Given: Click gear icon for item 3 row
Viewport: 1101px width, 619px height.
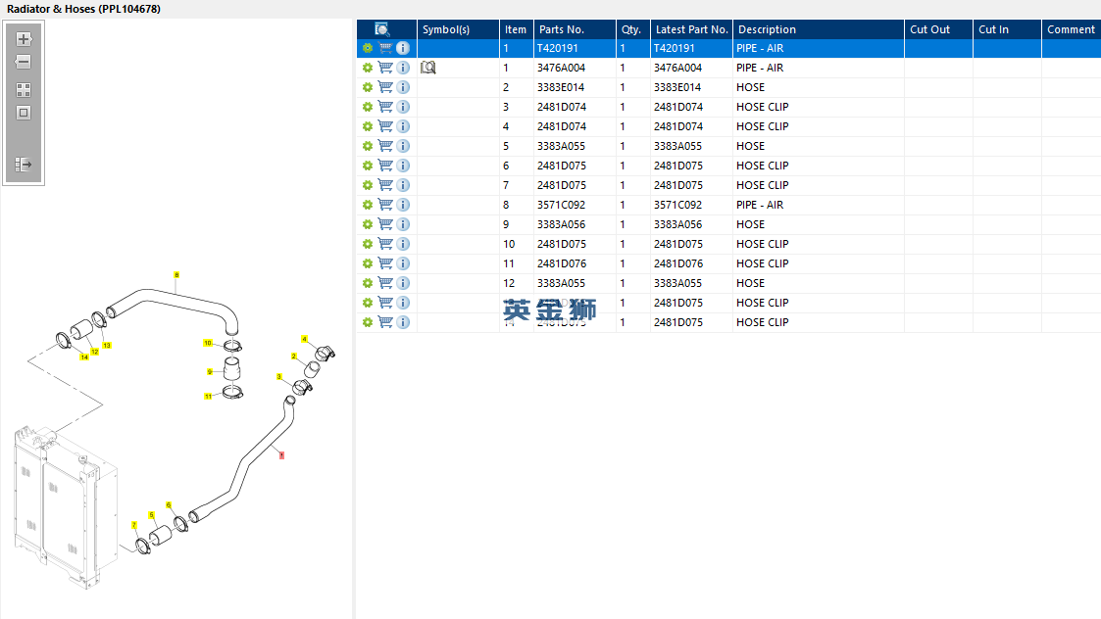Looking at the screenshot, I should click(368, 107).
